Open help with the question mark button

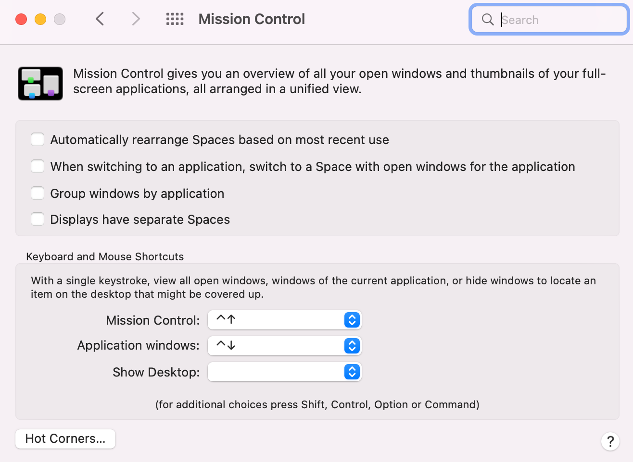click(x=610, y=441)
